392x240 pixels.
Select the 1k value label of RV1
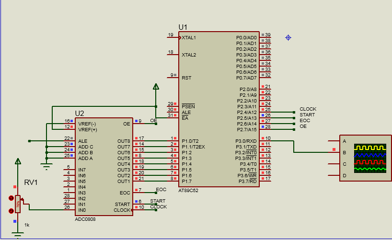pyautogui.click(x=27, y=225)
